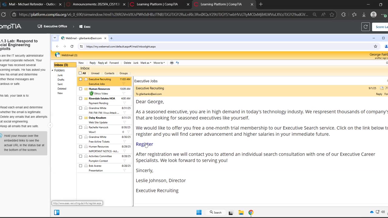Open Chrome from the simulated taskbar
388x218 pixels.
coord(251,212)
